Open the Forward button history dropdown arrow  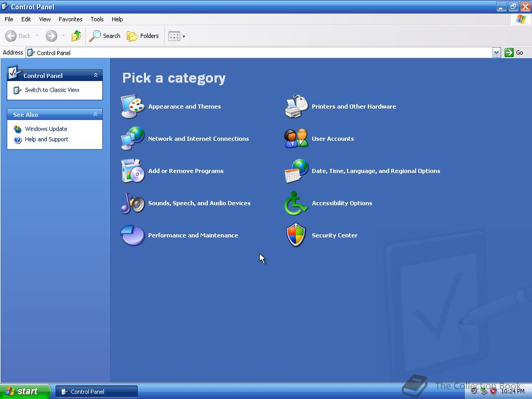(x=63, y=36)
